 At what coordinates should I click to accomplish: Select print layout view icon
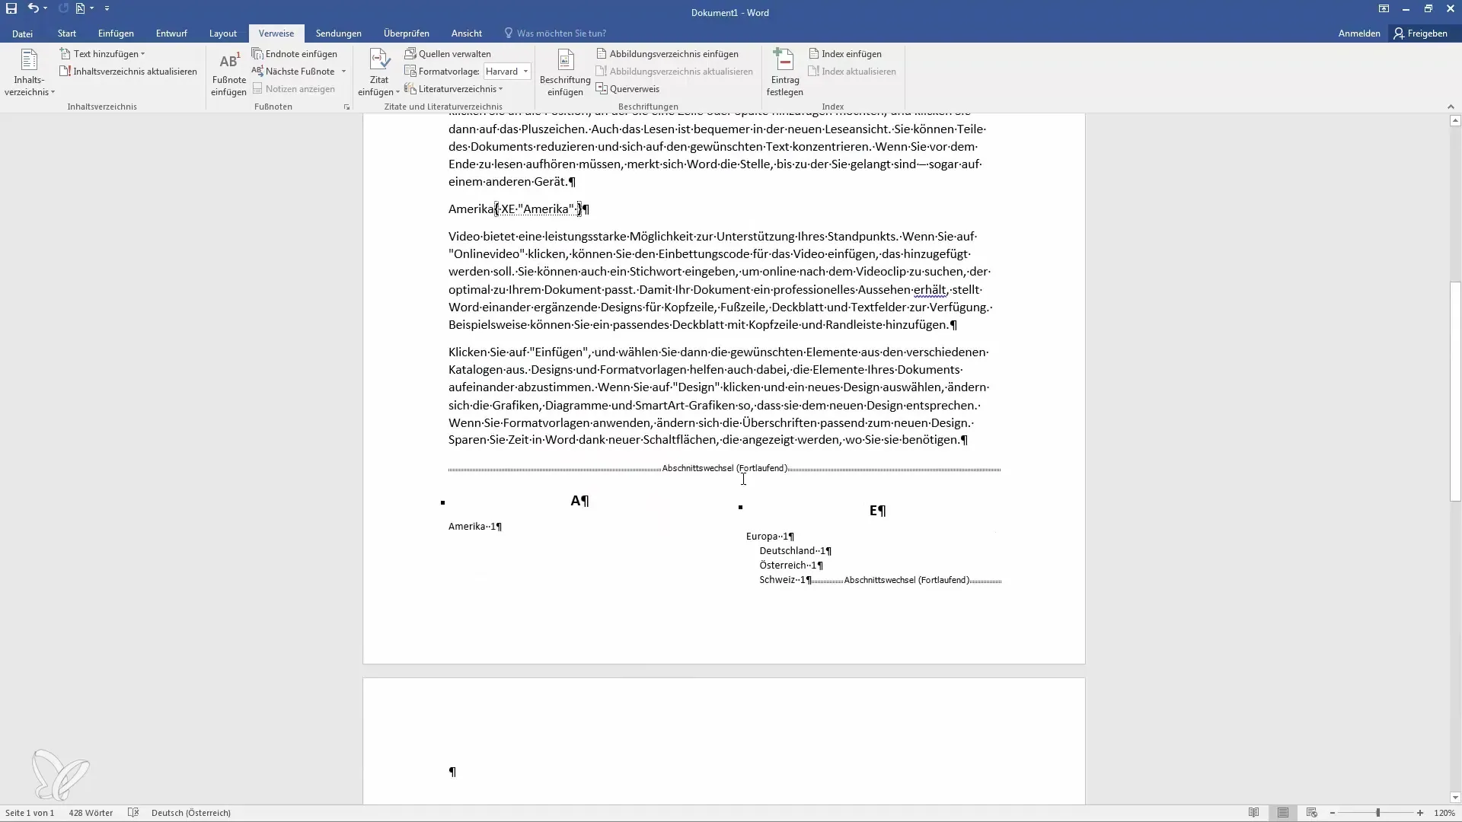coord(1283,813)
